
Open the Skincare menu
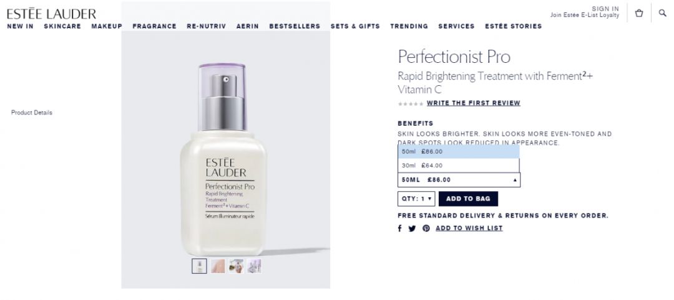[x=62, y=26]
